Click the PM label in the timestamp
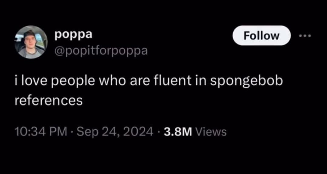The height and width of the screenshot is (174, 327). coord(59,132)
